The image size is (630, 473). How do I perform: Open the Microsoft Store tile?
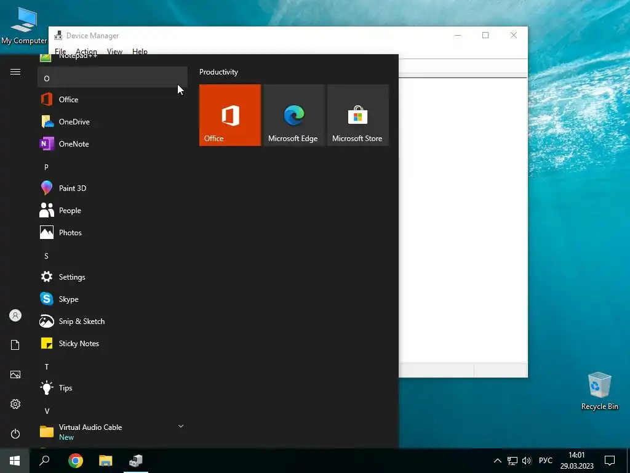[358, 115]
